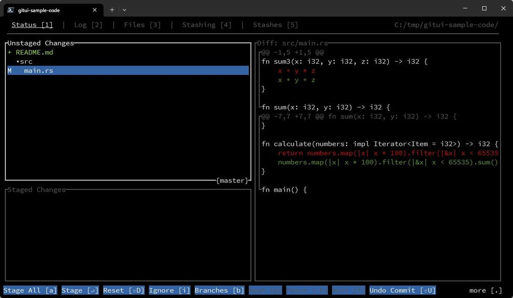This screenshot has height=298, width=513.
Task: Click the unchanged fn sum(x: i32, y: i32) line
Action: tap(326, 107)
